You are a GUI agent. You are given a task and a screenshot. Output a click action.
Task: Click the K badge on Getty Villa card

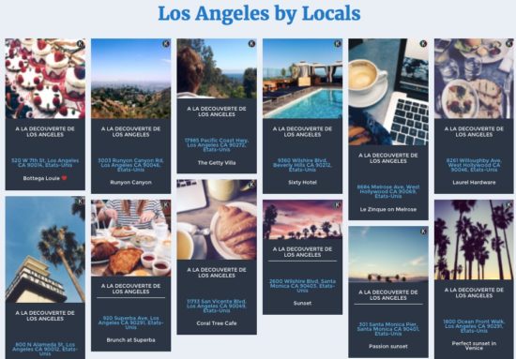coord(251,43)
